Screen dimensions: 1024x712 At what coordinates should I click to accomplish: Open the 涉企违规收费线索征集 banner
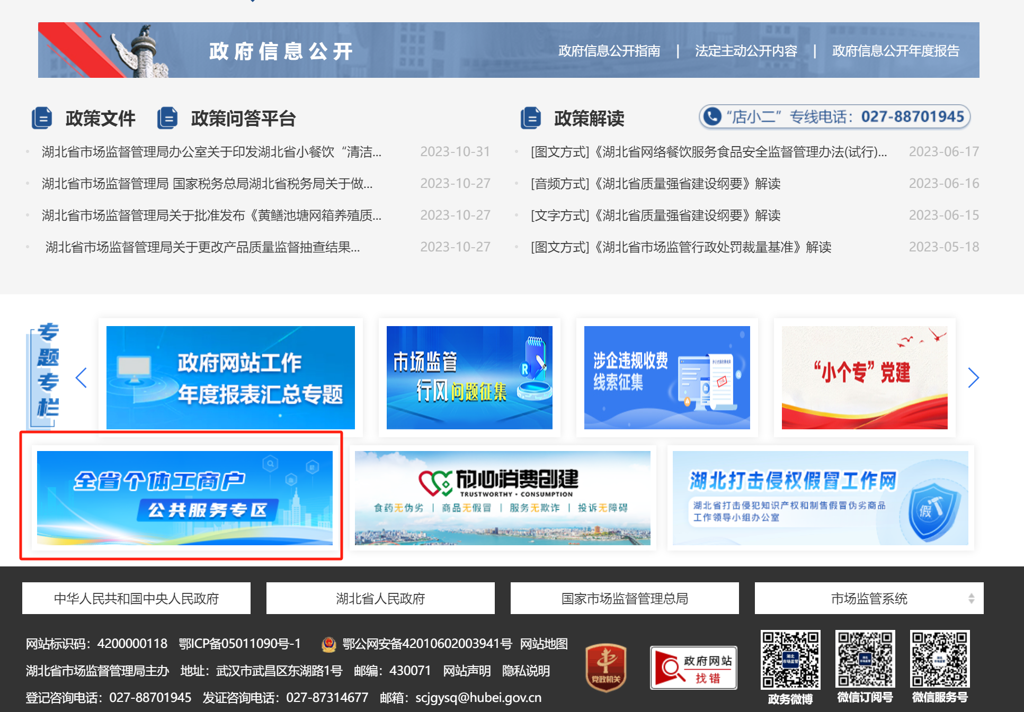666,377
